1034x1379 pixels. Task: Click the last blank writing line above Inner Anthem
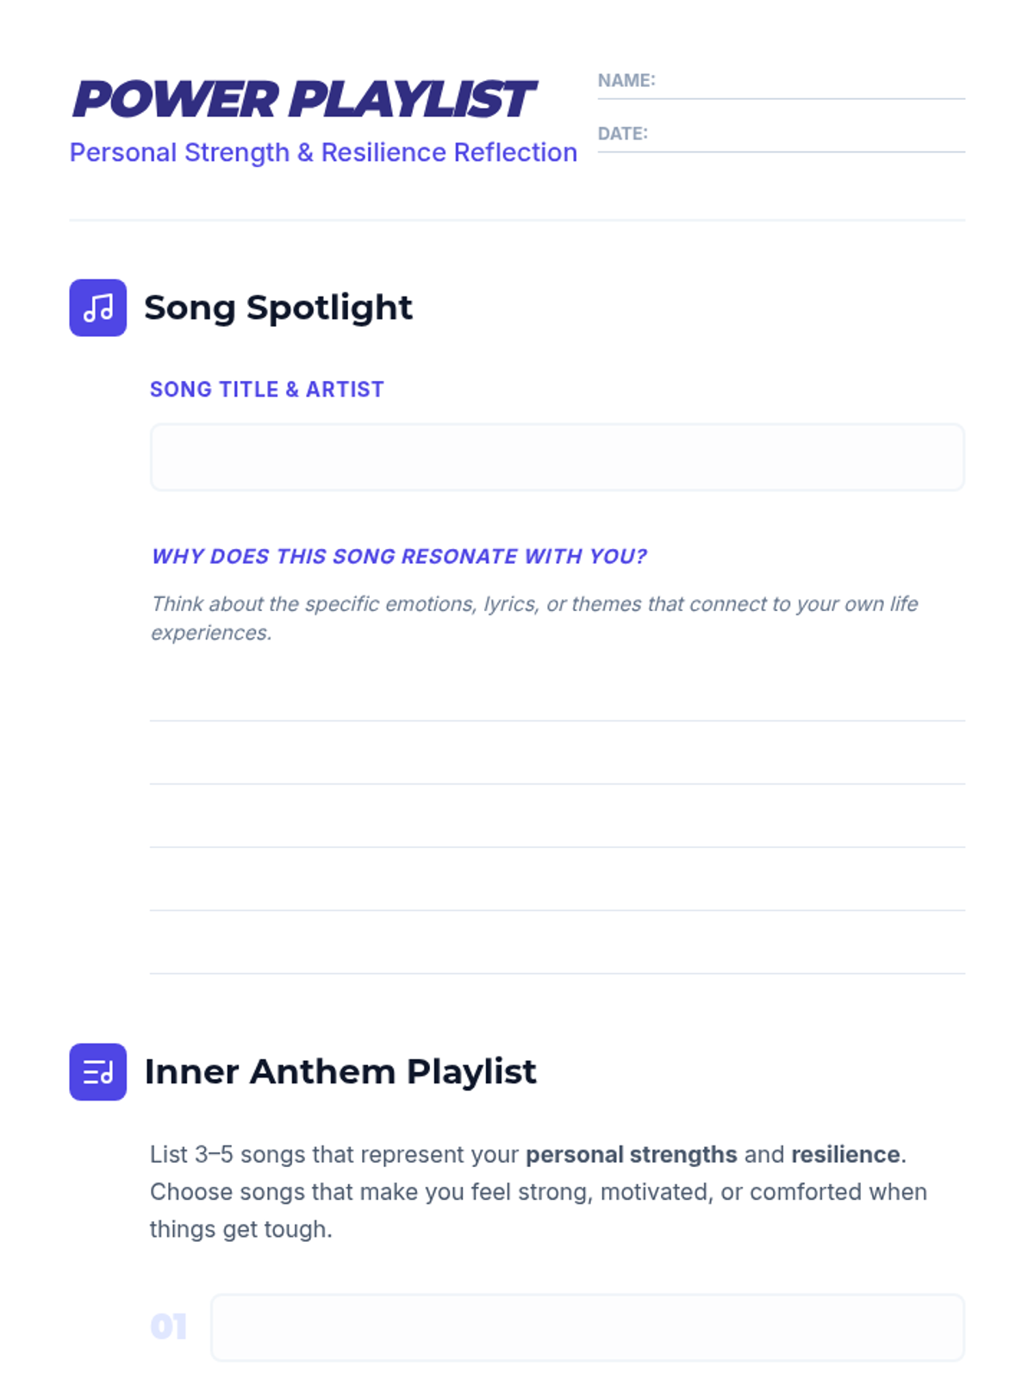pyautogui.click(x=557, y=958)
